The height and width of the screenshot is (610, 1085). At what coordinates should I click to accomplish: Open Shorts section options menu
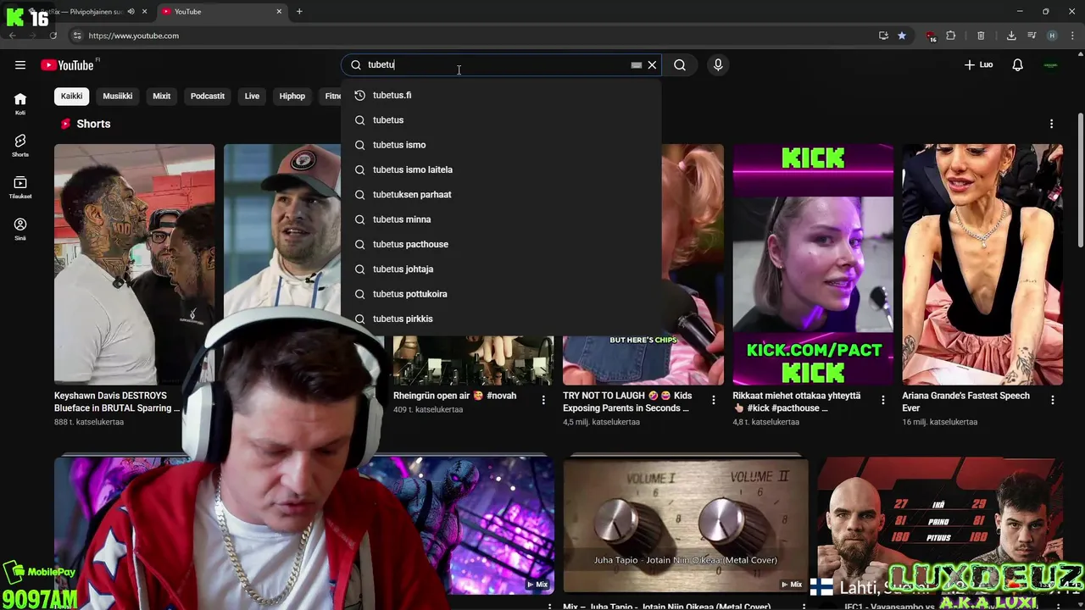point(1051,124)
